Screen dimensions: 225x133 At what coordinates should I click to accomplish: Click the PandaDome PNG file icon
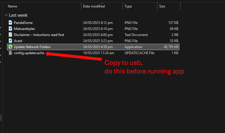pyautogui.click(x=10, y=23)
